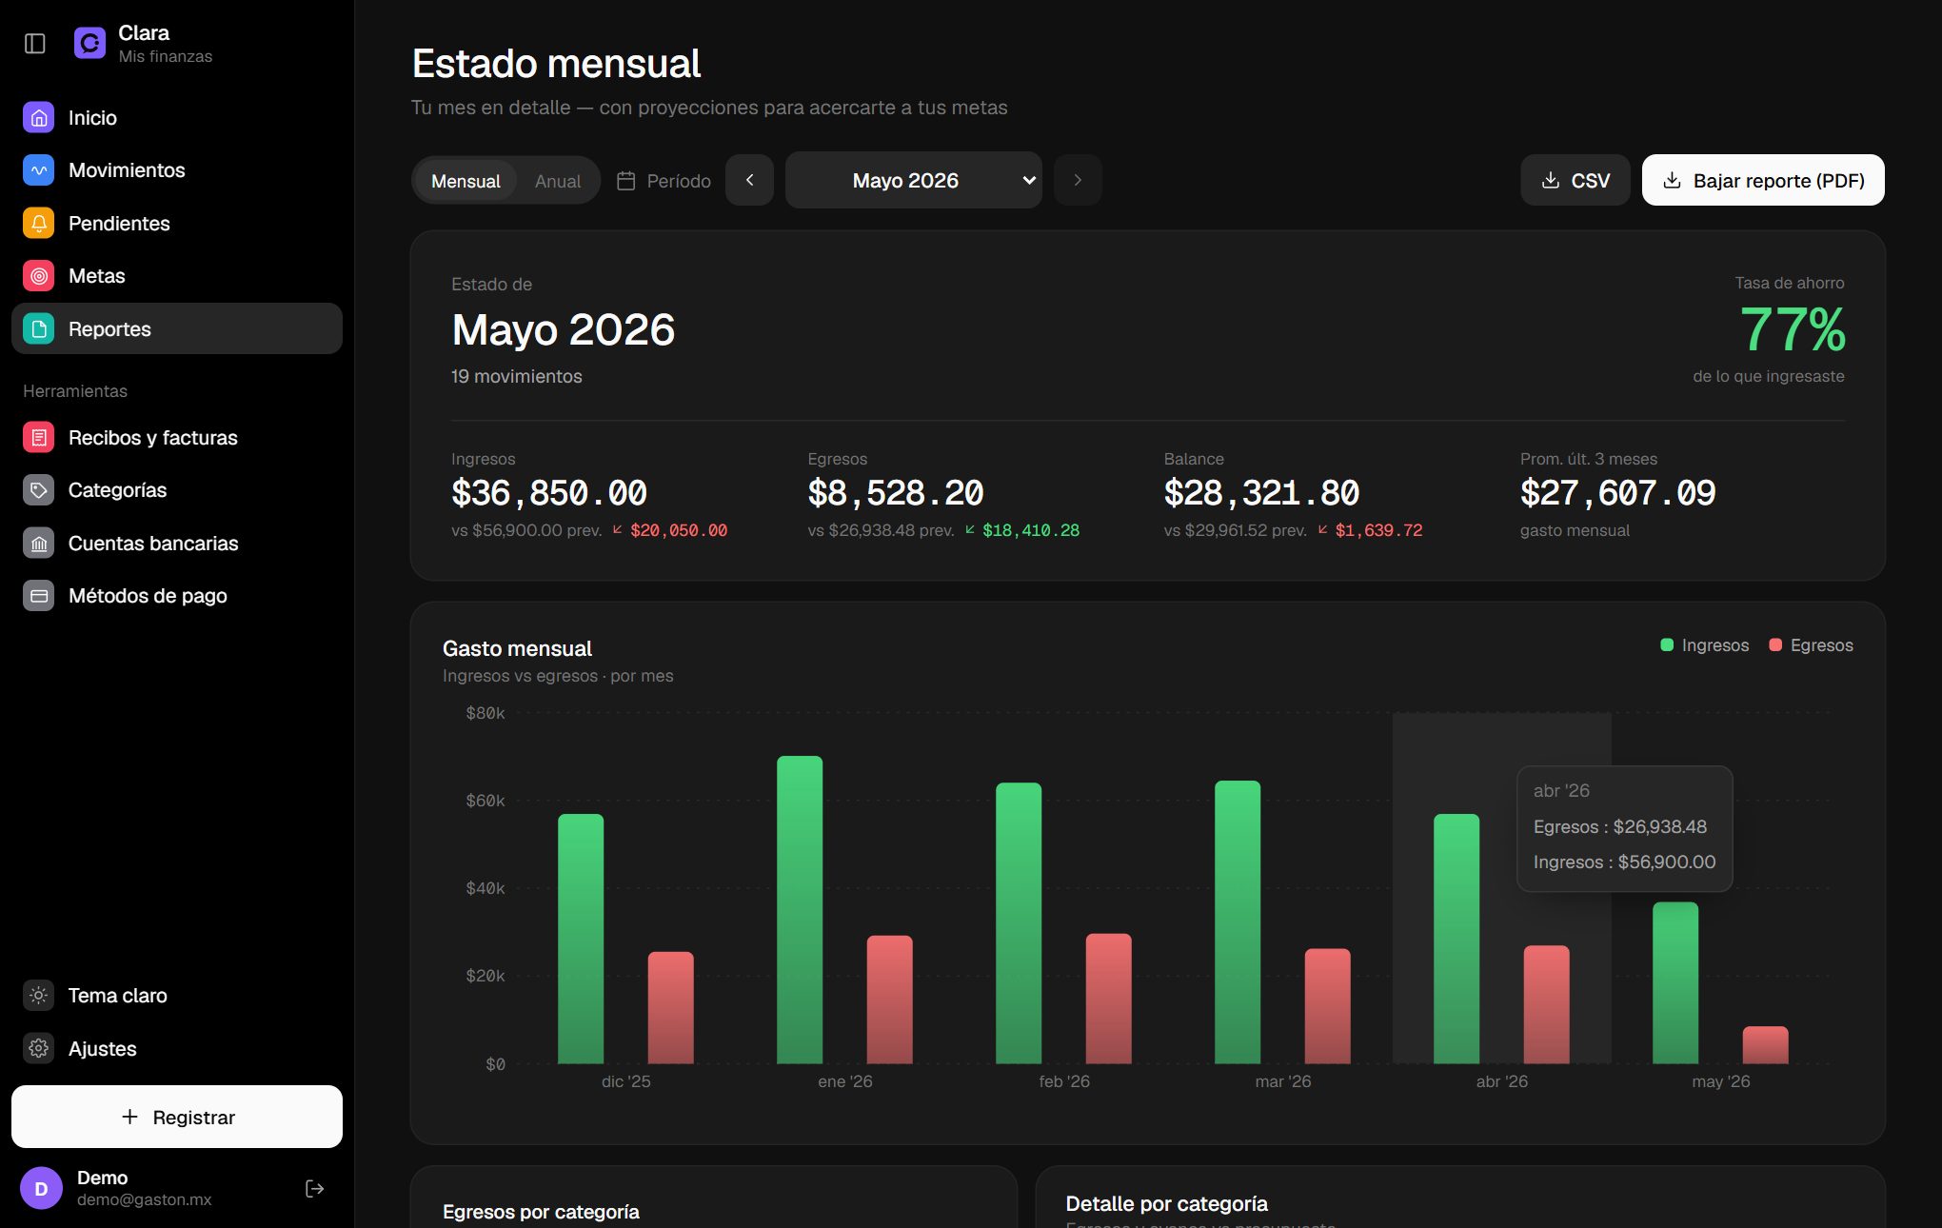The image size is (1942, 1228).
Task: Click the Demo user avatar
Action: (41, 1188)
